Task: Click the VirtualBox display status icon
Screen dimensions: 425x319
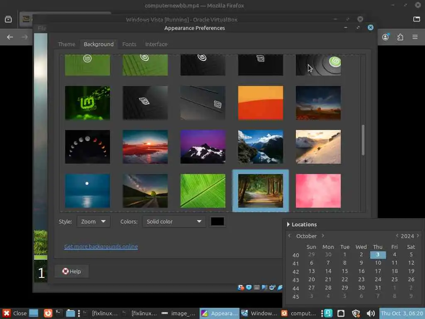Action: (x=272, y=287)
